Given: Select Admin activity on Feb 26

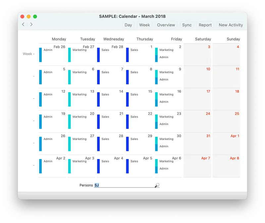Looking at the screenshot, I should coord(48,50).
